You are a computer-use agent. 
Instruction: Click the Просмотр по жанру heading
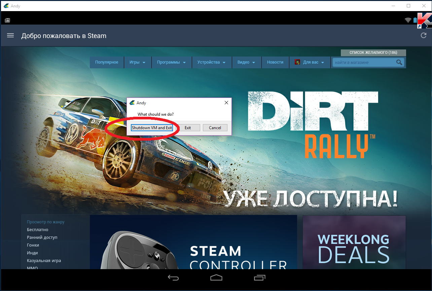(x=46, y=222)
